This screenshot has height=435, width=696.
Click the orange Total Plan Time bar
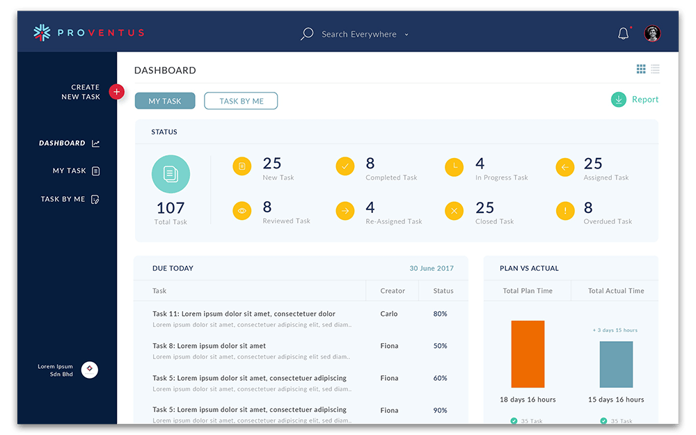point(528,354)
